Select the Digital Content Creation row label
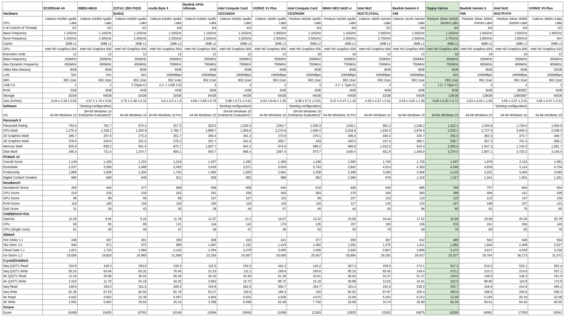 (x=20, y=177)
